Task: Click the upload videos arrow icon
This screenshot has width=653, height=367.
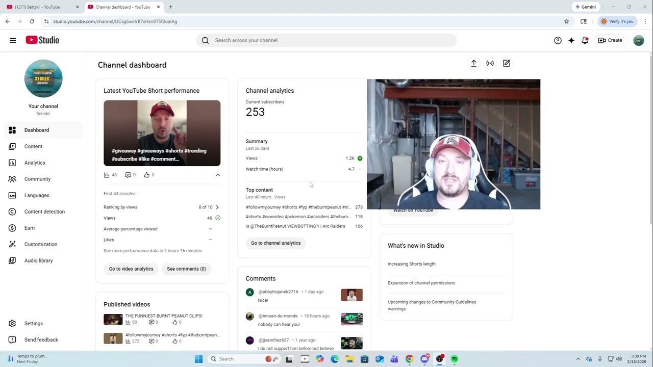Action: click(x=473, y=63)
